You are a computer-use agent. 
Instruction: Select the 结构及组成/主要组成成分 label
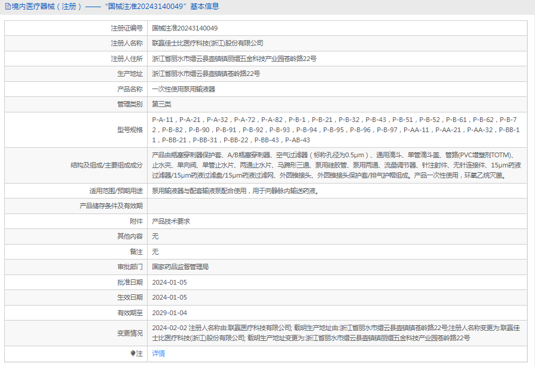coord(106,165)
